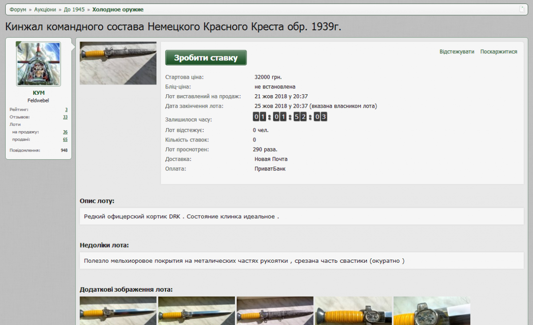Image resolution: width=533 pixels, height=325 pixels.
Task: Click the 'Поскаржитися' report link
Action: 498,52
